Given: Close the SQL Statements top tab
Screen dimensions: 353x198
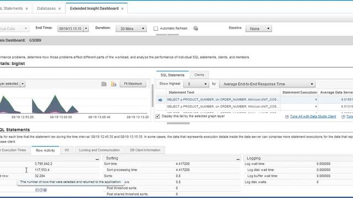Looking at the screenshot, I should coord(27,9).
